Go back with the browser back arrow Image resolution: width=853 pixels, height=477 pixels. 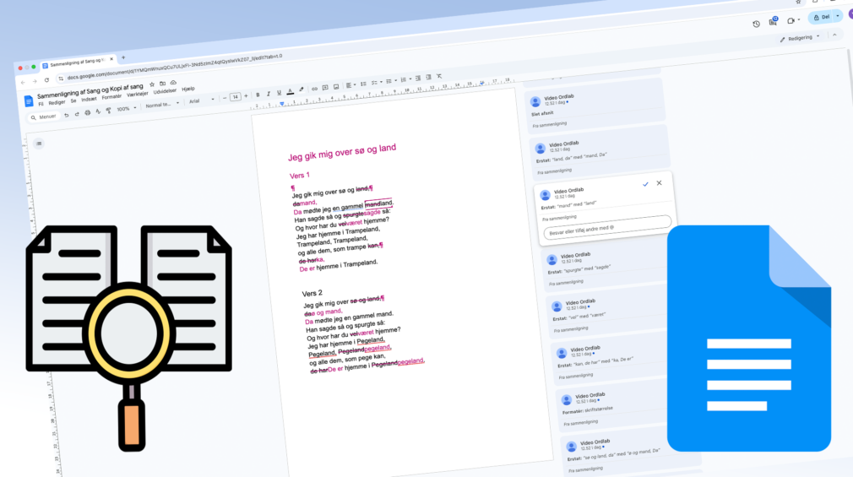[x=23, y=82]
